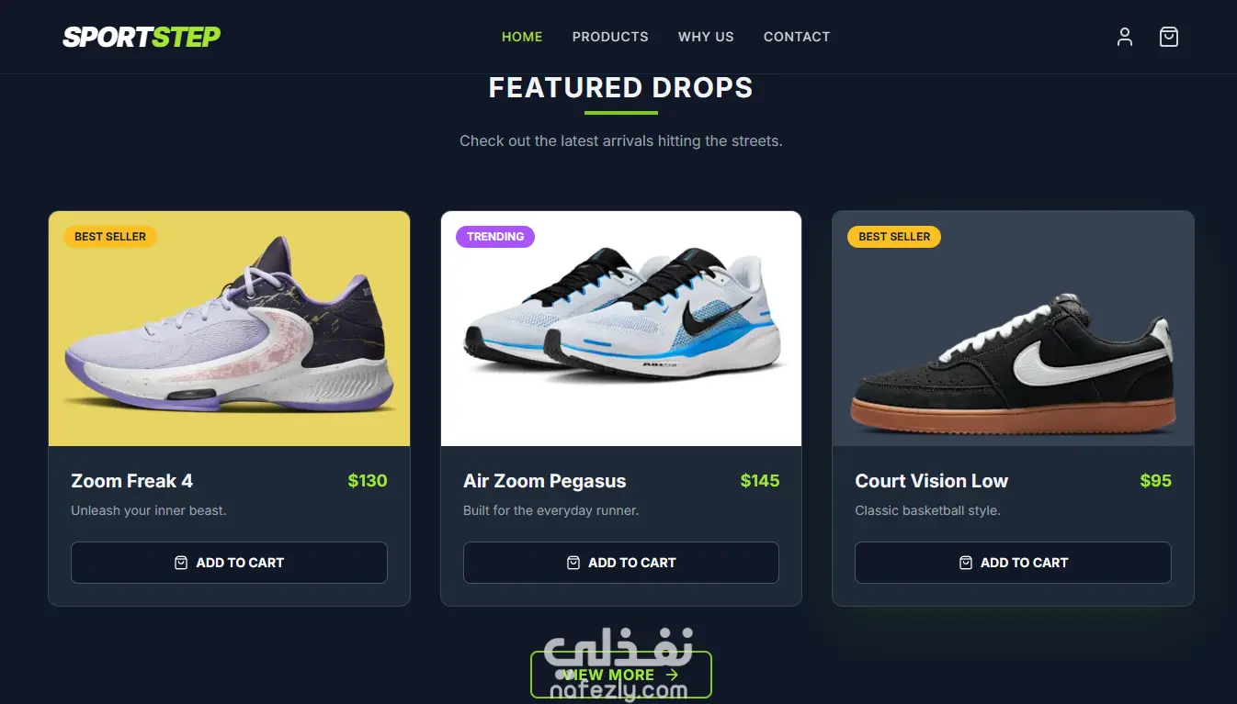Select the Court Vision Low shoe image
The width and height of the screenshot is (1237, 704).
1013,329
